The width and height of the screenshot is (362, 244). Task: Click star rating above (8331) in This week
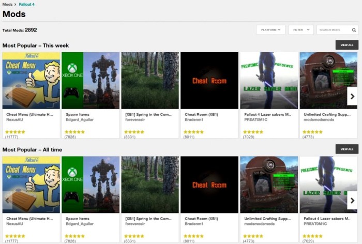pyautogui.click(x=134, y=132)
